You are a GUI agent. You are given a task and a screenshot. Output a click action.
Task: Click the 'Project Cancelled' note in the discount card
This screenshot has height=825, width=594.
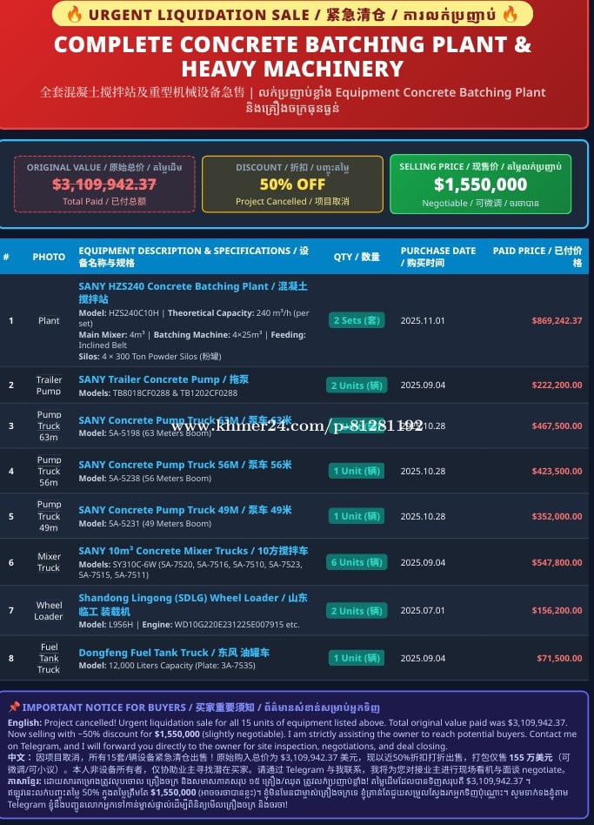pos(292,201)
